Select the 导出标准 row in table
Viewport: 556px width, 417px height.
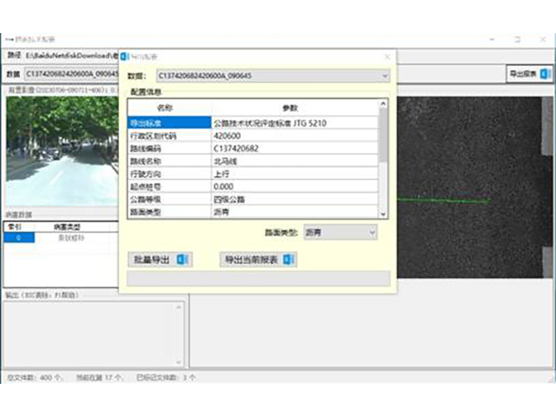(169, 122)
